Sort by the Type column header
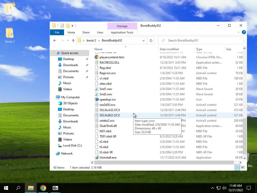The width and height of the screenshot is (257, 193). tap(199, 49)
